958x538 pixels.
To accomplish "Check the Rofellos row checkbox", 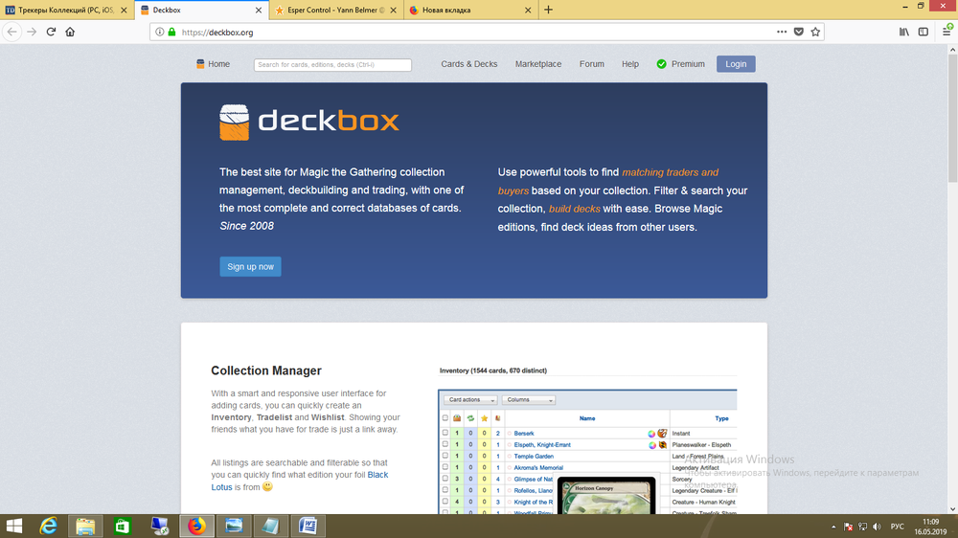I will [x=445, y=490].
